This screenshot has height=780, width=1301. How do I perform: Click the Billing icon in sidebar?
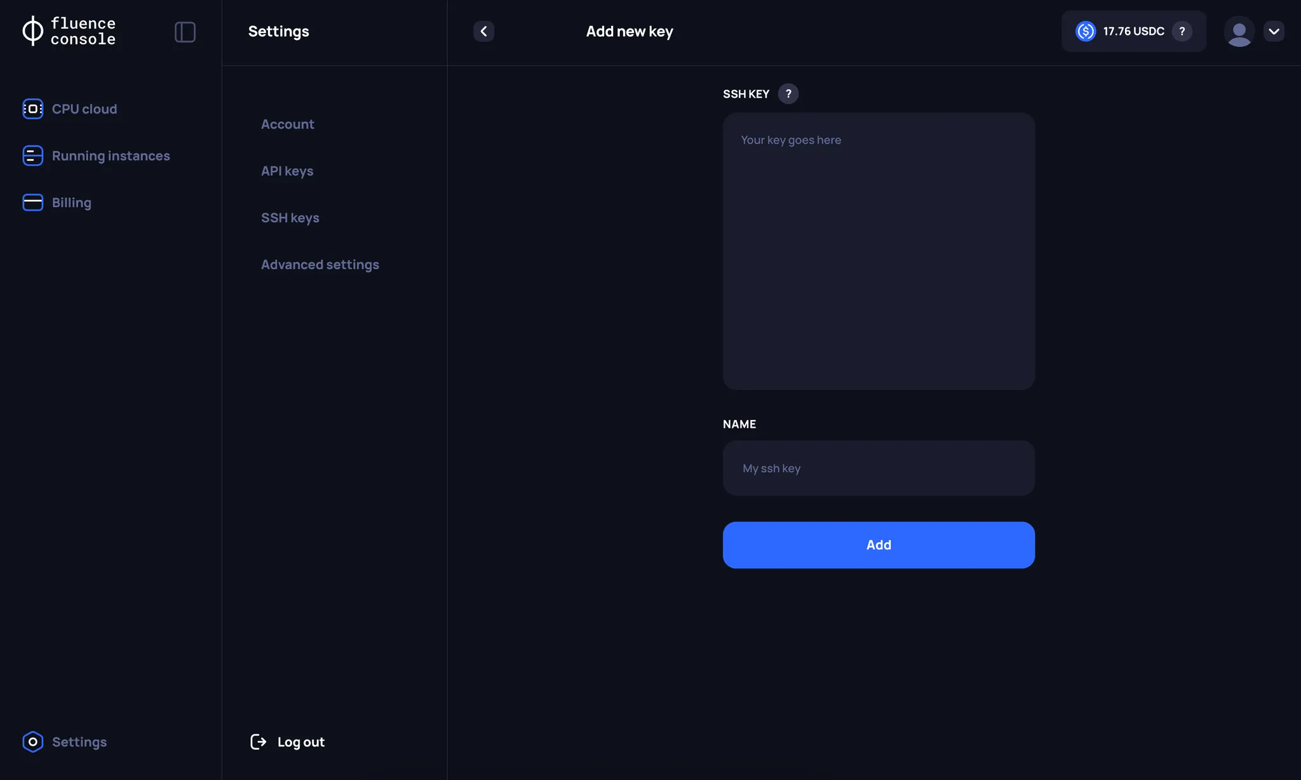point(32,202)
